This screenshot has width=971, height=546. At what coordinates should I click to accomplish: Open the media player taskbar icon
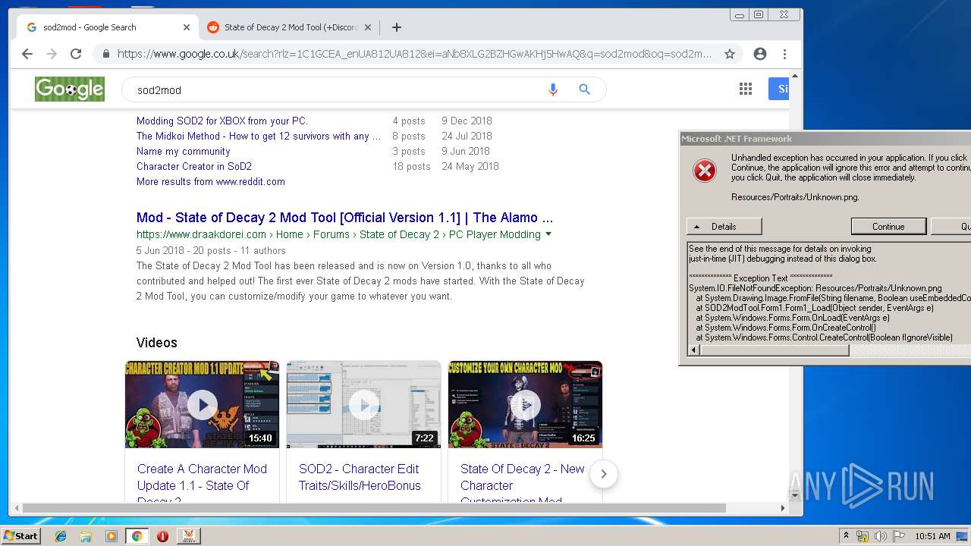tap(112, 536)
